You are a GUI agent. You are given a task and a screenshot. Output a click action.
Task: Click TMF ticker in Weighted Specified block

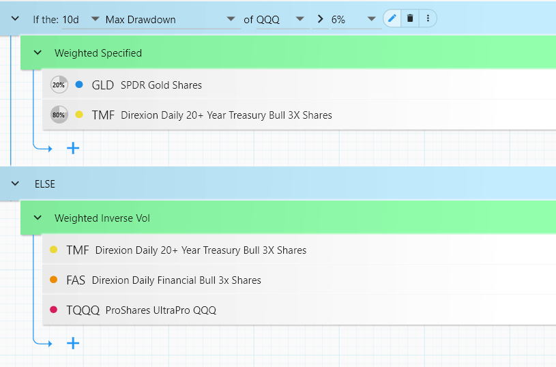point(103,115)
